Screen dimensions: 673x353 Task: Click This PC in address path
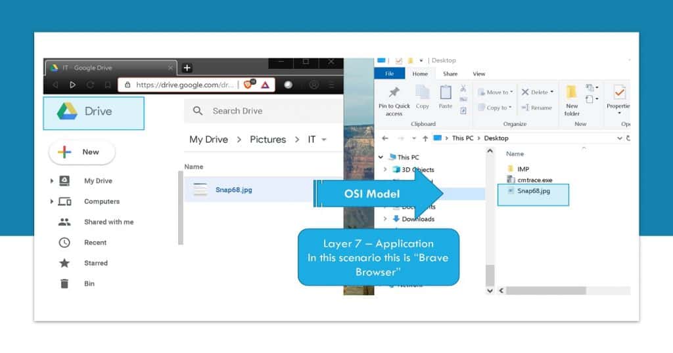pyautogui.click(x=462, y=138)
